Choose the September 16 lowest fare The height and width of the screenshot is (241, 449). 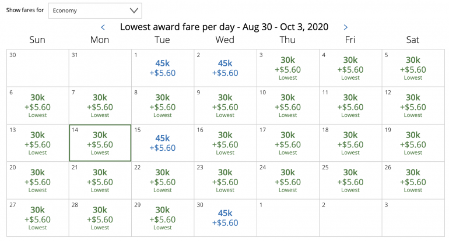point(225,143)
